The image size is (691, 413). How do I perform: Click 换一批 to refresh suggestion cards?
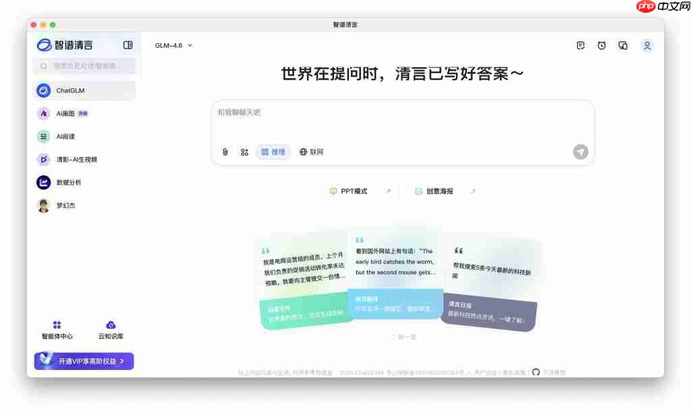pos(405,337)
